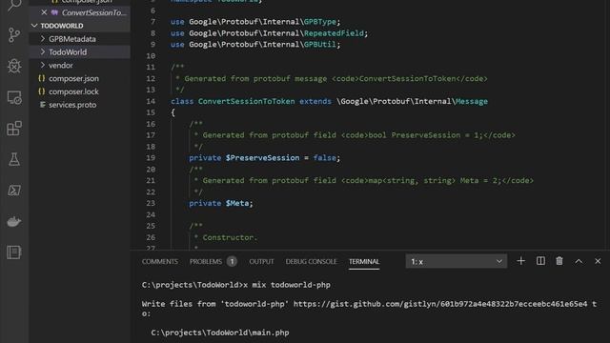Viewport: 610px width, 343px height.
Task: Click the $PreserveSession variable on line 19
Action: pos(263,158)
